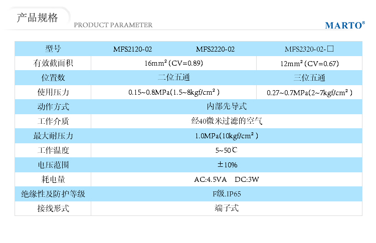Click the 内部先导式 cell
The image size is (376, 243).
point(227,107)
